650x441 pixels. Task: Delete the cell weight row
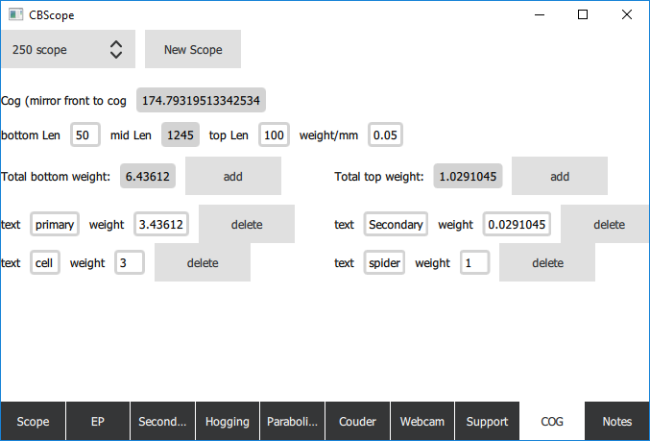[203, 262]
